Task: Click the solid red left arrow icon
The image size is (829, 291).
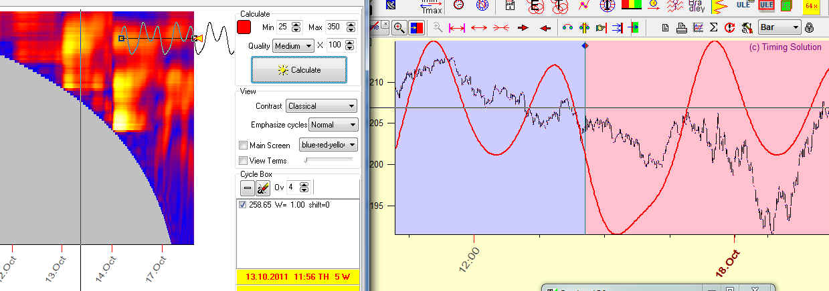Action: [x=545, y=27]
